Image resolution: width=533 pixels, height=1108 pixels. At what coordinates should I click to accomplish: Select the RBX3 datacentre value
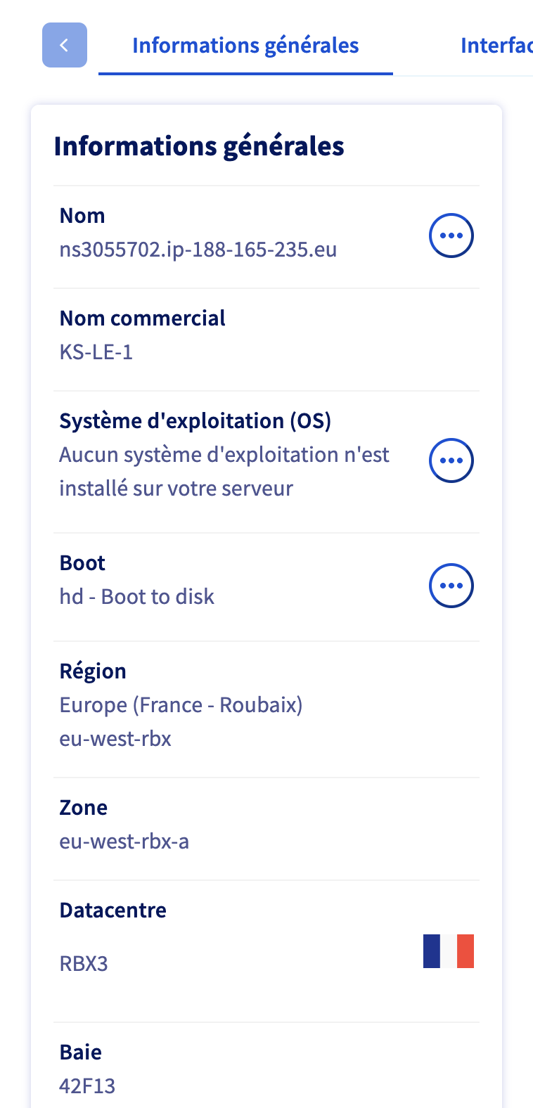(x=84, y=963)
